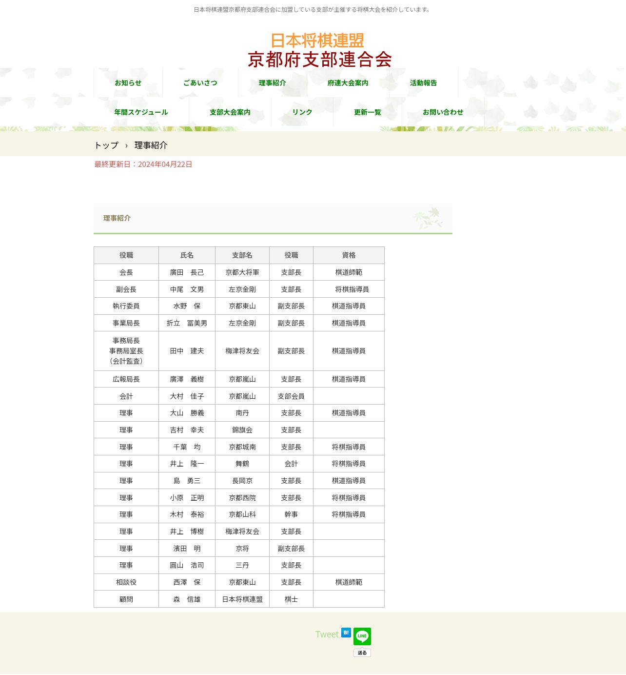The image size is (626, 675).
Task: Click the name 小原 正明
Action: coord(187,498)
